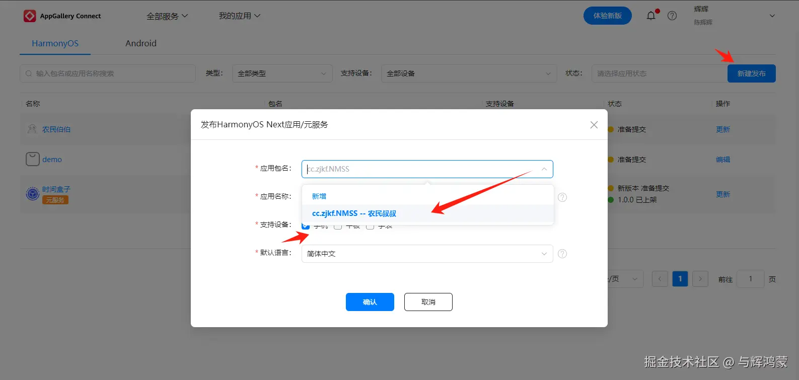Screen dimensions: 799x380
Task: Open the 支持设备 全部设备 dropdown
Action: pyautogui.click(x=469, y=73)
